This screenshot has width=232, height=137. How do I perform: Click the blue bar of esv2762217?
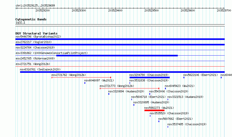120,45
